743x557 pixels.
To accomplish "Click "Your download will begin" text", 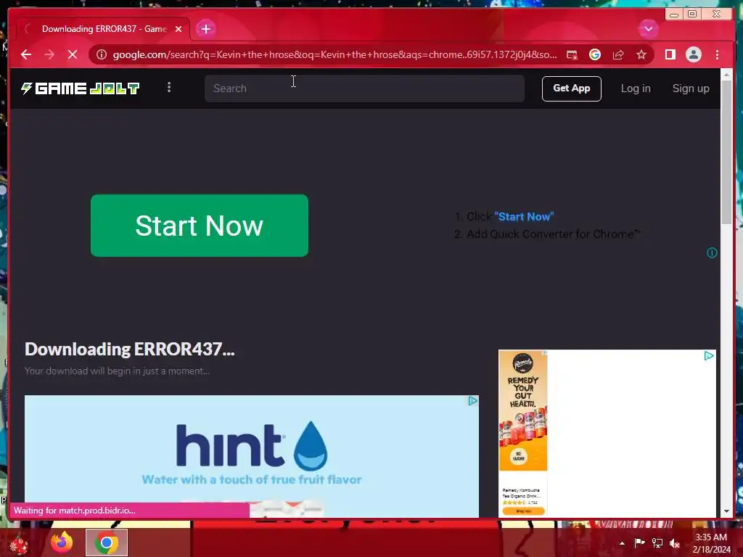I will tap(117, 371).
